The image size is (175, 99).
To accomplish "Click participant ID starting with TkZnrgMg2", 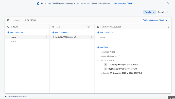I will click(x=123, y=64).
